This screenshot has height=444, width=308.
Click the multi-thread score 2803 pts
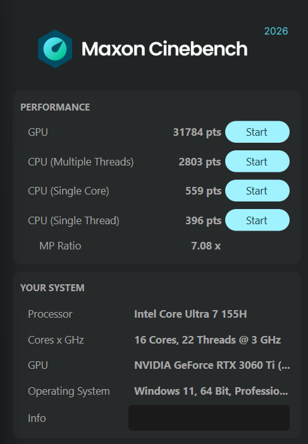200,162
